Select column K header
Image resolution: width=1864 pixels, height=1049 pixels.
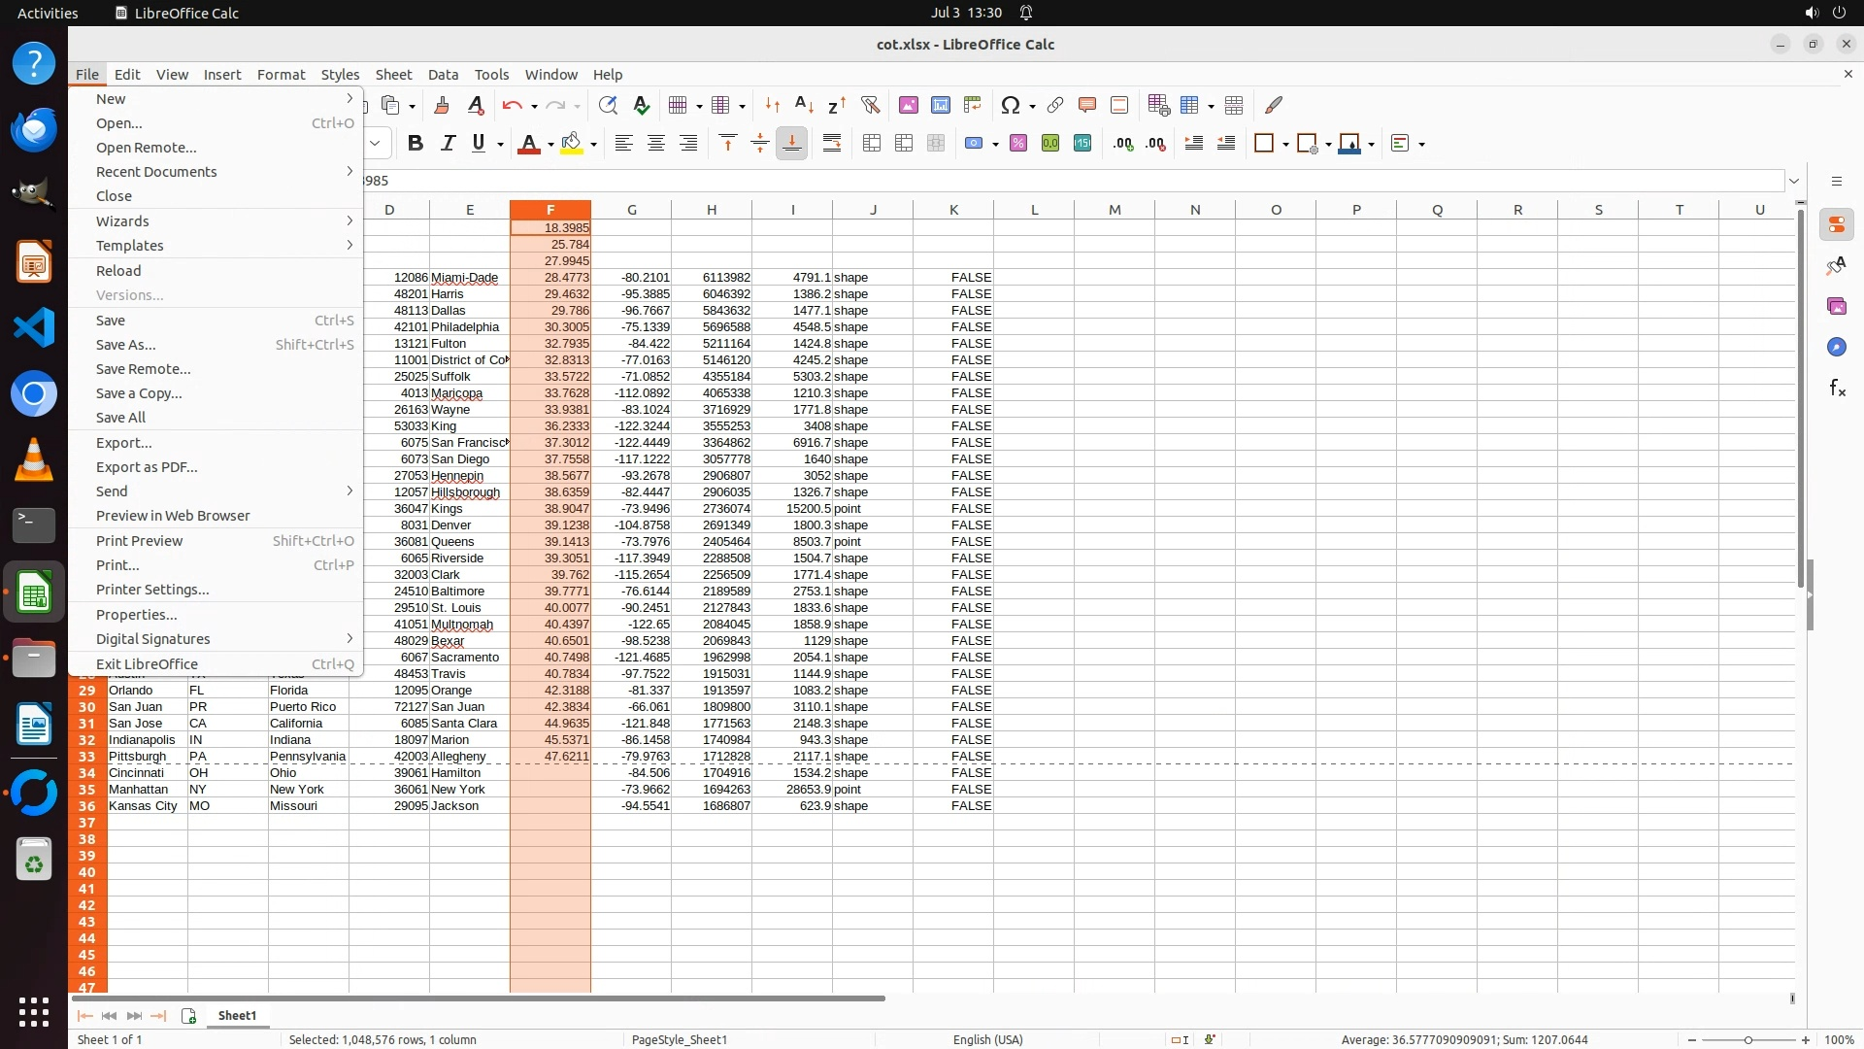(x=953, y=210)
